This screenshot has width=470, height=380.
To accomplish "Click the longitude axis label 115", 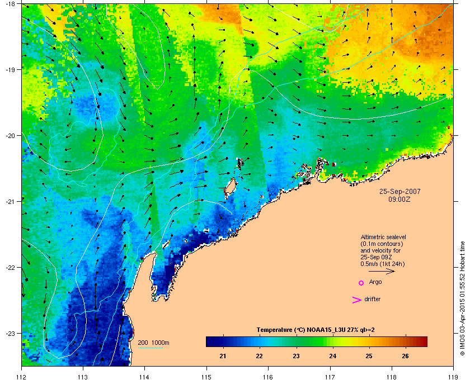I will click(x=206, y=377).
